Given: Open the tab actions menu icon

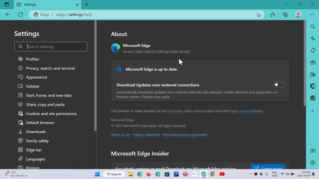Looking at the screenshot, I should (x=6, y=4).
